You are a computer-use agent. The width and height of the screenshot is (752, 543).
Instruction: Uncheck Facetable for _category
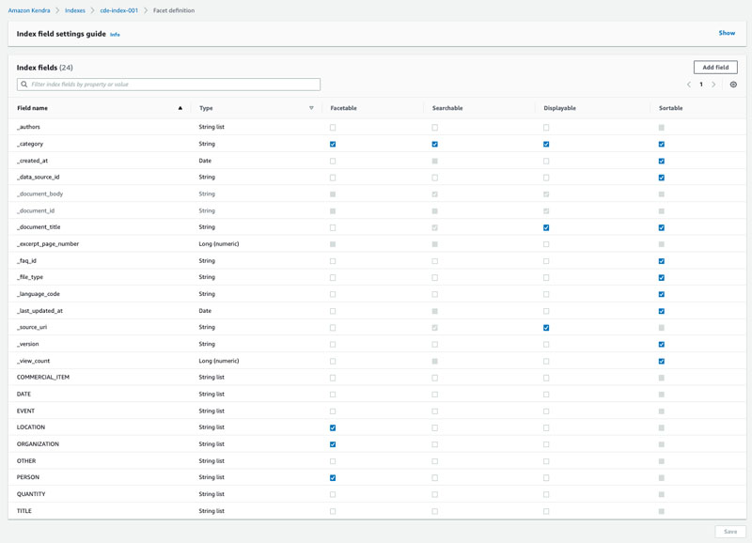[333, 145]
